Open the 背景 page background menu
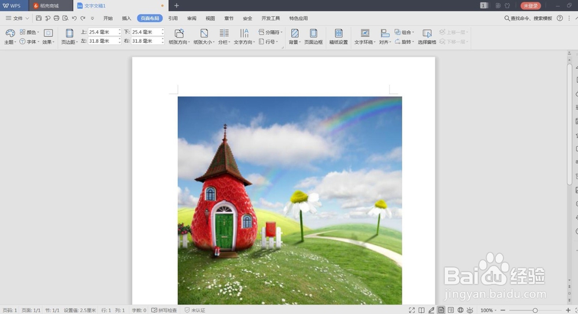Screen dimensions: 578x314 click(295, 37)
